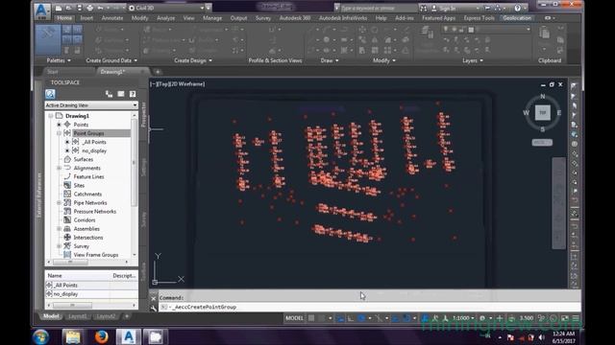Toggle MODEL space button in status bar

pos(294,318)
